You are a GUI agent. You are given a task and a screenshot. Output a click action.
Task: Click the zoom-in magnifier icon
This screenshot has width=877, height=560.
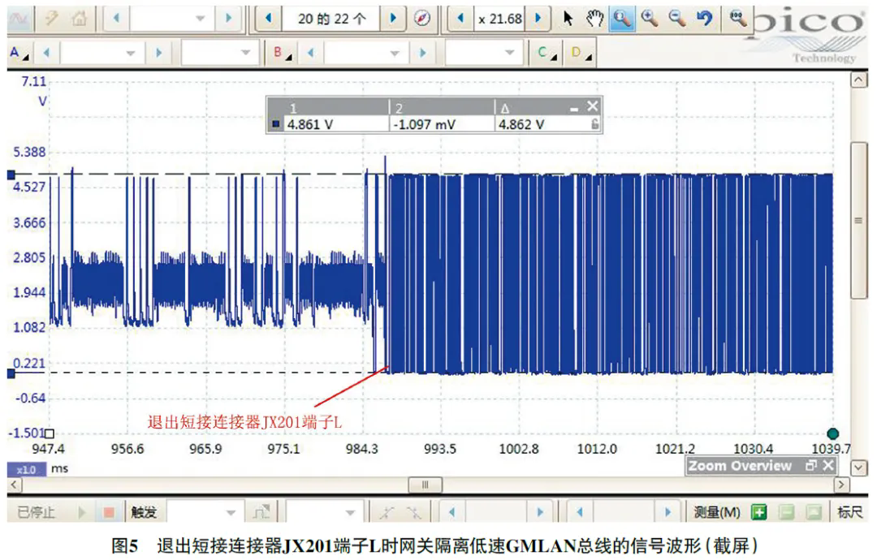650,19
